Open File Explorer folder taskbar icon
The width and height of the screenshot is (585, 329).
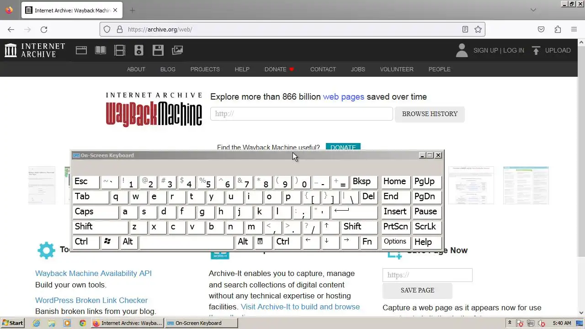52,323
